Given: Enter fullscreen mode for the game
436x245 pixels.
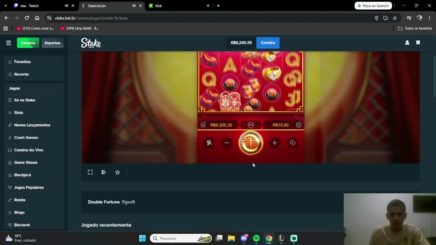Looking at the screenshot, I should (x=90, y=173).
